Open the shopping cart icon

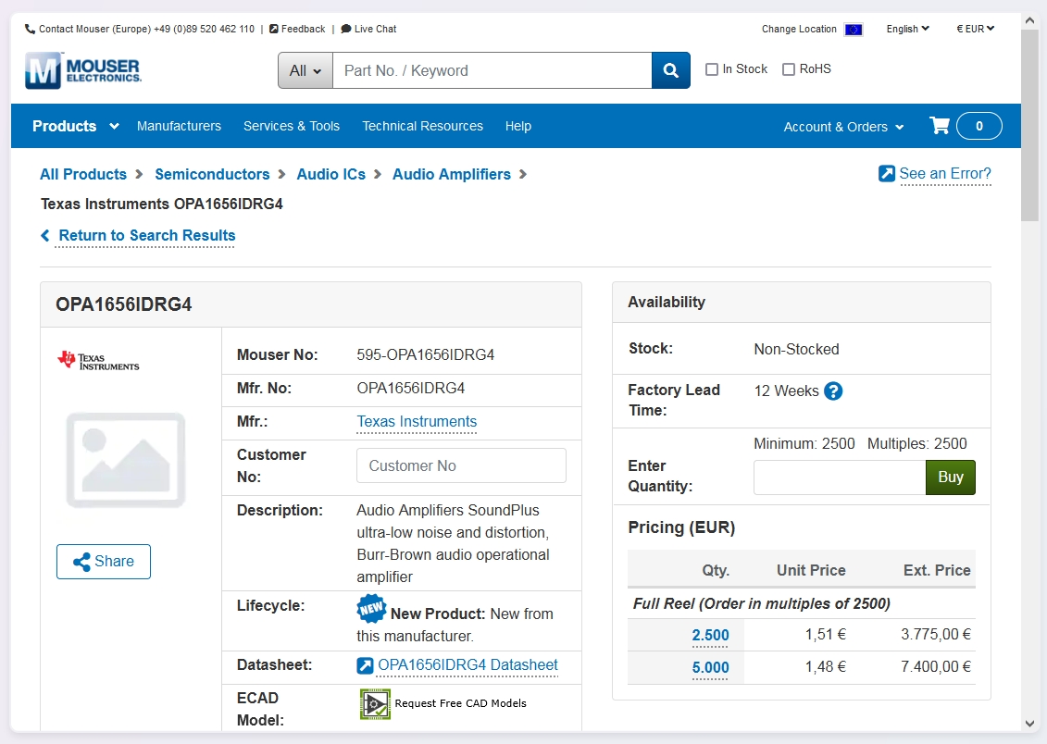(x=940, y=126)
